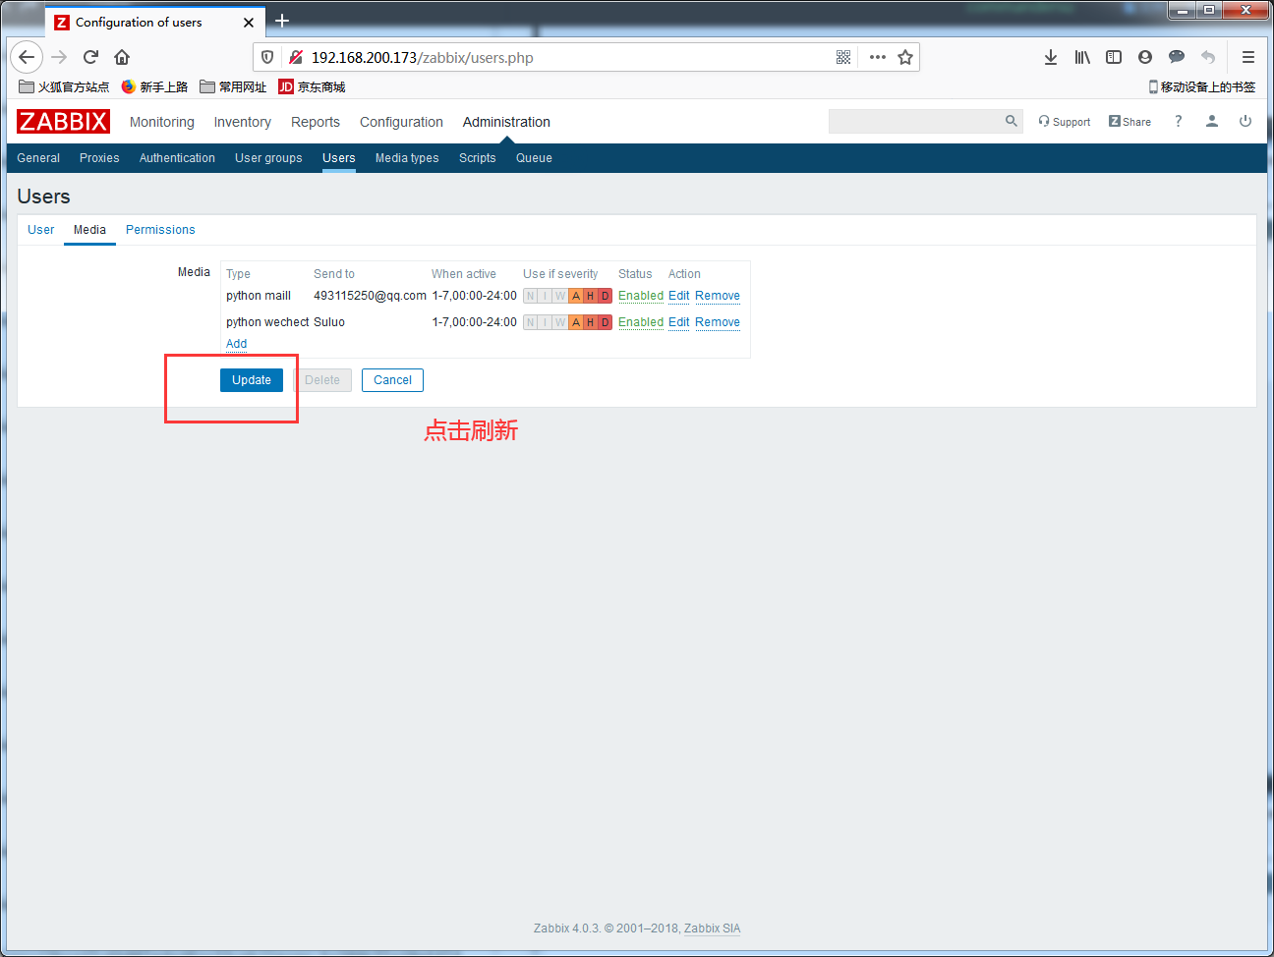
Task: Click the chat bubble toolbar icon
Action: 1177,57
